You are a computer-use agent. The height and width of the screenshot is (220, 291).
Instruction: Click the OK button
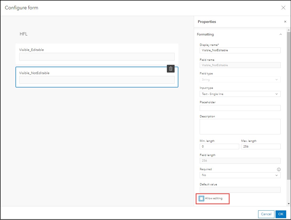(x=281, y=214)
